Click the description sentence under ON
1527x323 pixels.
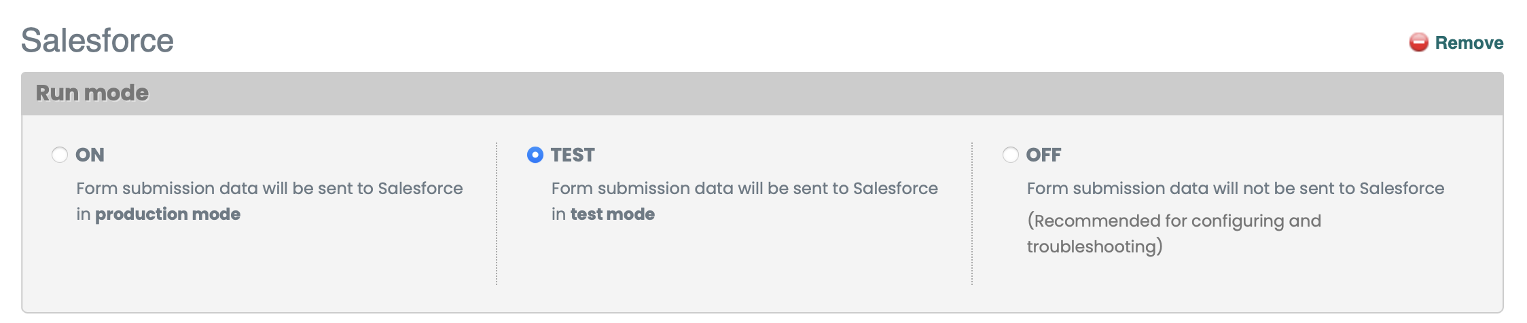269,189
